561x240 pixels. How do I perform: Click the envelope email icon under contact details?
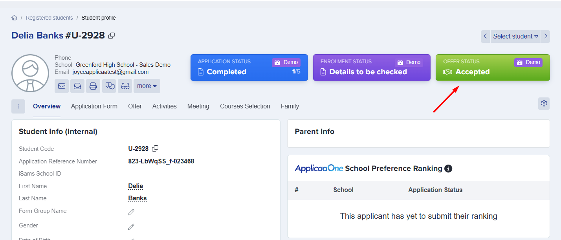coord(62,86)
